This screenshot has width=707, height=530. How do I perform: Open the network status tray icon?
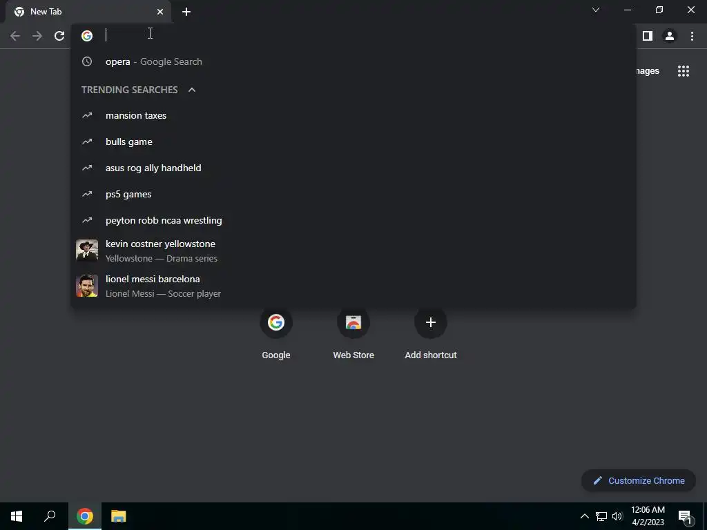[x=601, y=516]
